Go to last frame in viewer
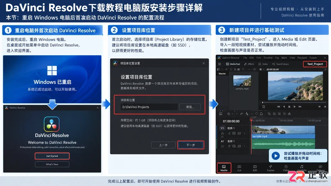This screenshot has height=186, width=331. click(x=300, y=107)
